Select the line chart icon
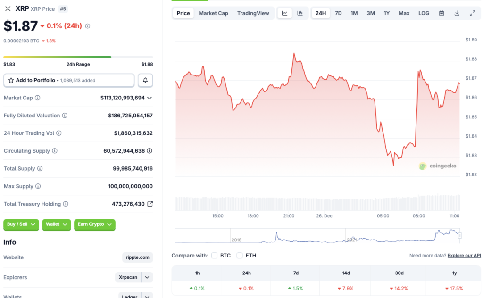Screen dimensions: 483x298 click(284, 13)
